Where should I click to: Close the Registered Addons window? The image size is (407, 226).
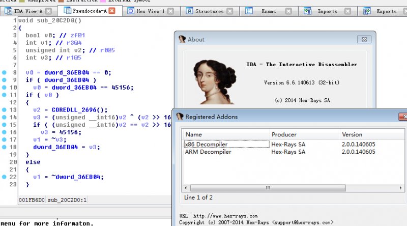click(x=403, y=117)
